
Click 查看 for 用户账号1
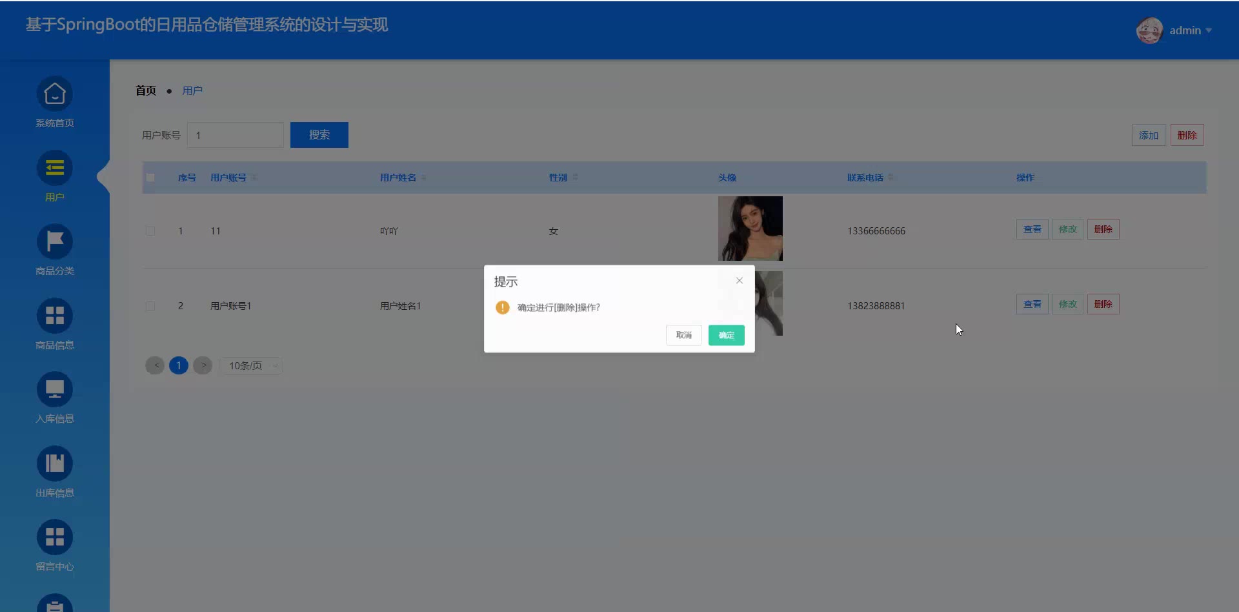1032,304
